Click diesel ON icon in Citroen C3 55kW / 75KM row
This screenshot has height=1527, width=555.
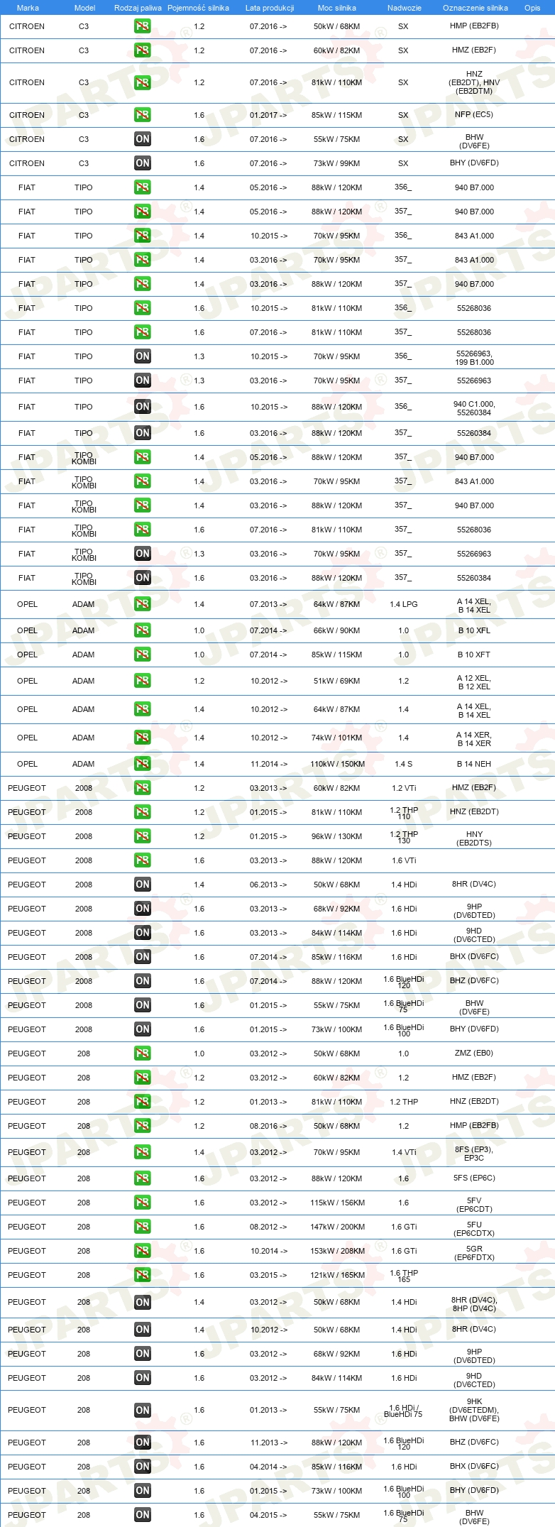143,139
